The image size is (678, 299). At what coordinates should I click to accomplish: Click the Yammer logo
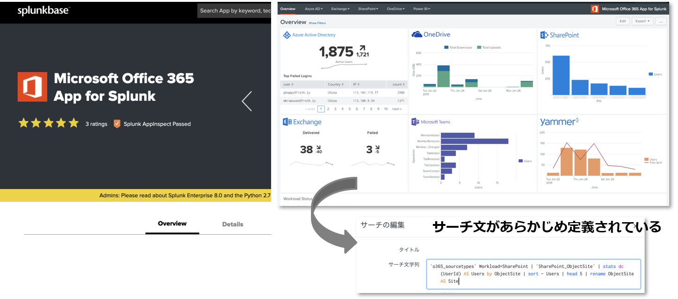tap(559, 122)
